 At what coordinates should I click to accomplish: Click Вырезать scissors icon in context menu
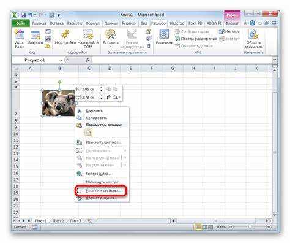80,111
